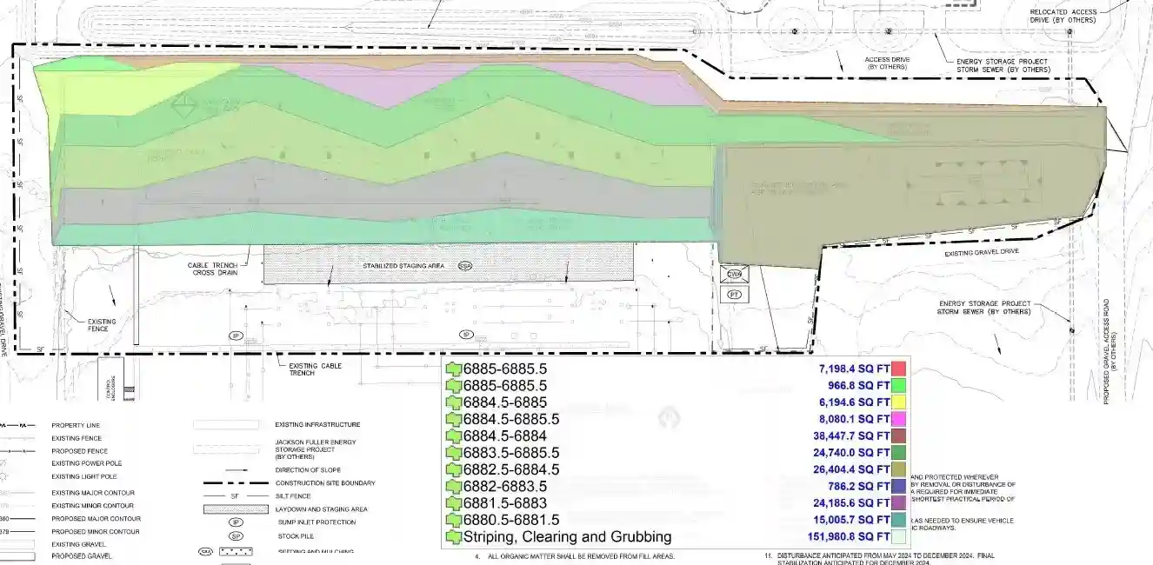Viewport: 1153px width, 565px height.
Task: Select the takeoff icon for 6884.5-6885
Action: 454,402
